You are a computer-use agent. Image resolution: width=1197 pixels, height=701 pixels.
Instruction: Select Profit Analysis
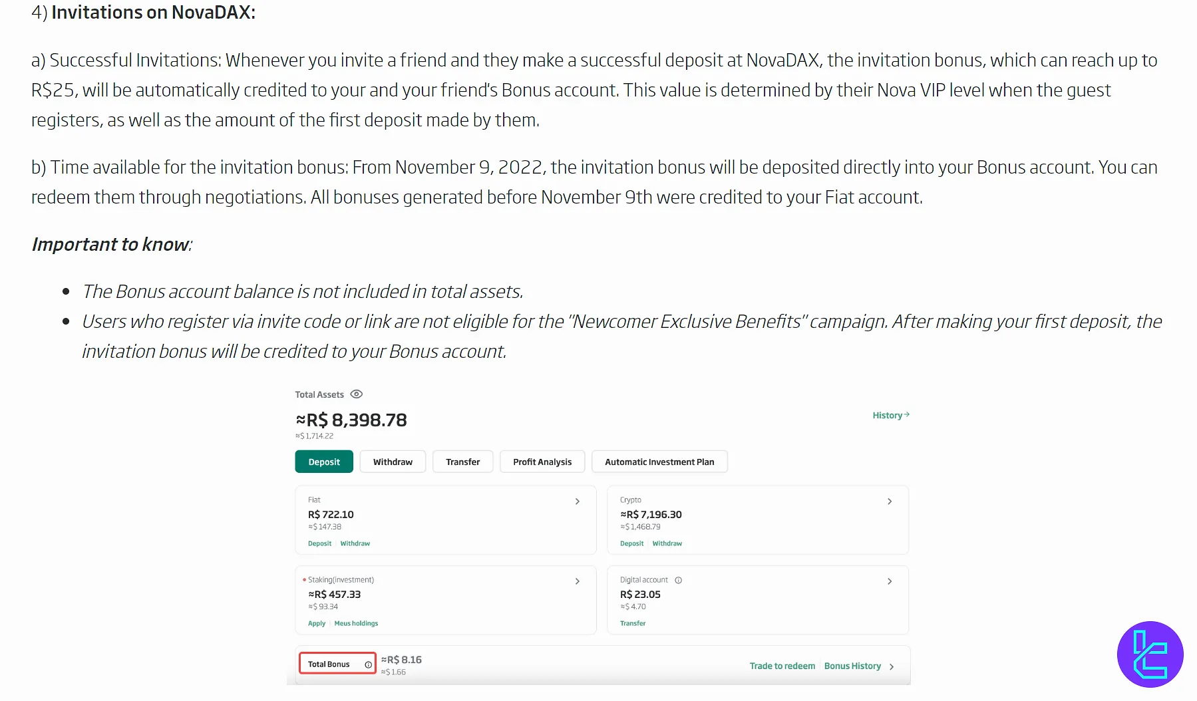point(542,462)
